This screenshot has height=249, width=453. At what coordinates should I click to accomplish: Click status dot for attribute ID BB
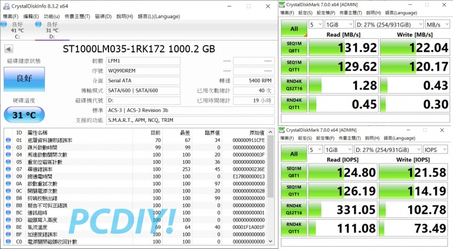pyautogui.click(x=8, y=205)
